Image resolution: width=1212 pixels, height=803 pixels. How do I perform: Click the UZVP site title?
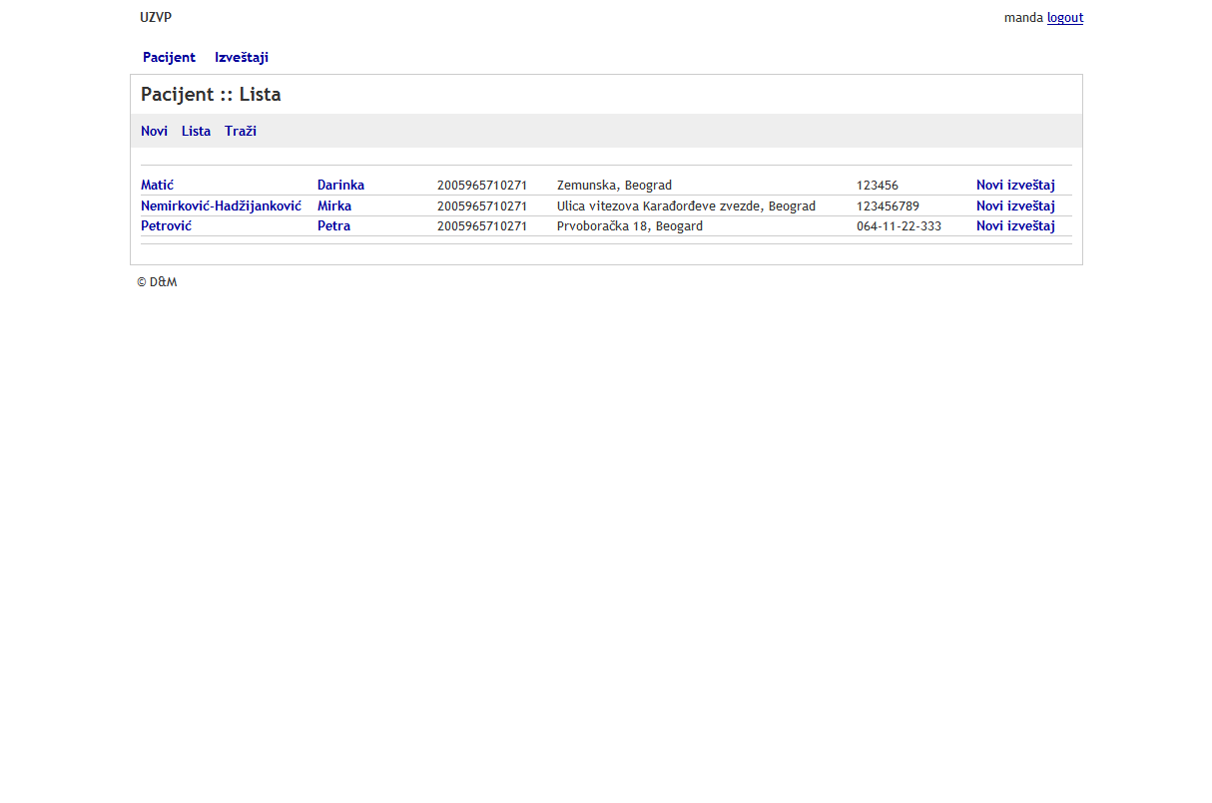pos(156,18)
